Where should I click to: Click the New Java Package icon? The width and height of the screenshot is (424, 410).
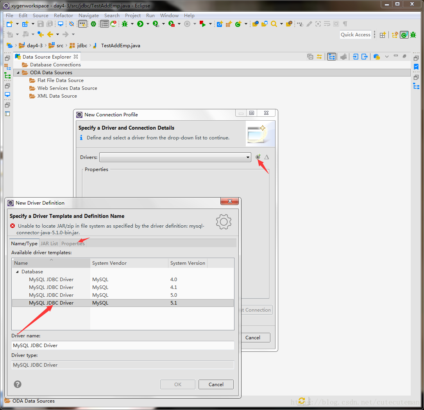pos(229,24)
